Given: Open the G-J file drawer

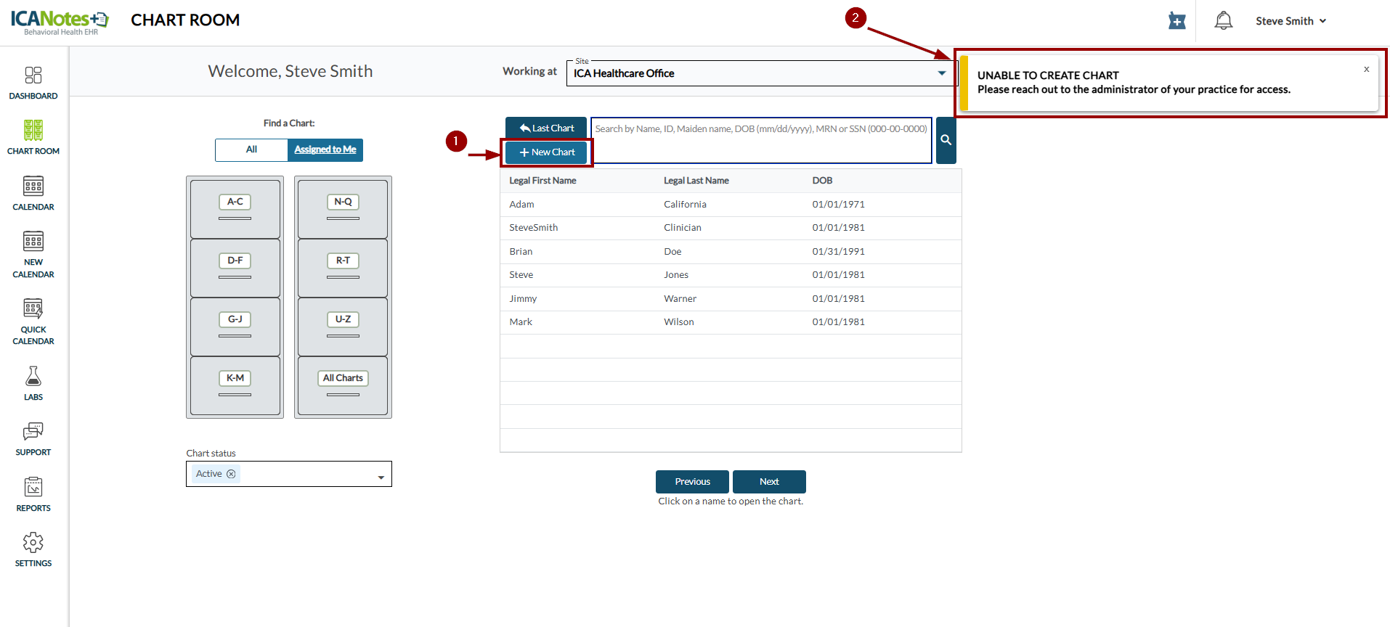Looking at the screenshot, I should pyautogui.click(x=235, y=327).
